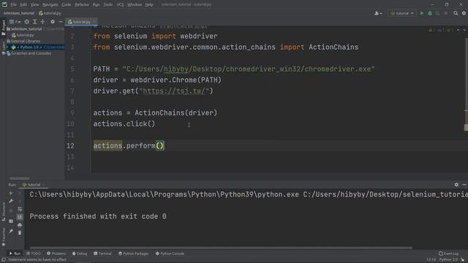Open the Window menu

135,4
